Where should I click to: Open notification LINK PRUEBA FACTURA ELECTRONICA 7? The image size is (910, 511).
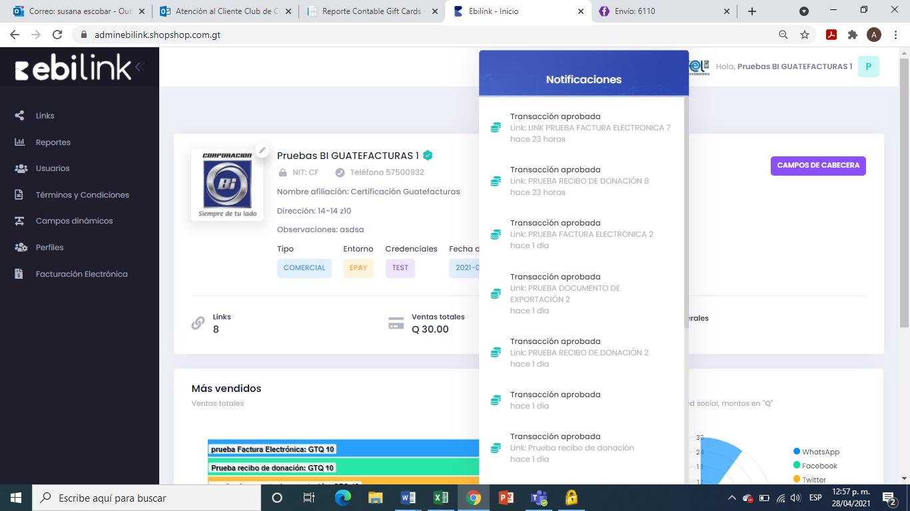(583, 128)
